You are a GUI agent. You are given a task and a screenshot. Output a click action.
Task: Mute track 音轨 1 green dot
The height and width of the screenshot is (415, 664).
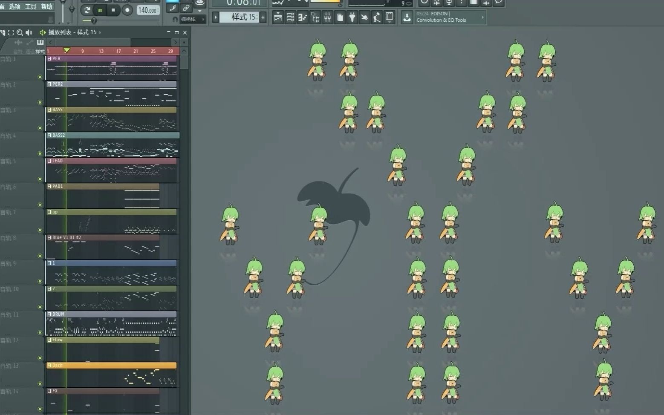coord(40,77)
